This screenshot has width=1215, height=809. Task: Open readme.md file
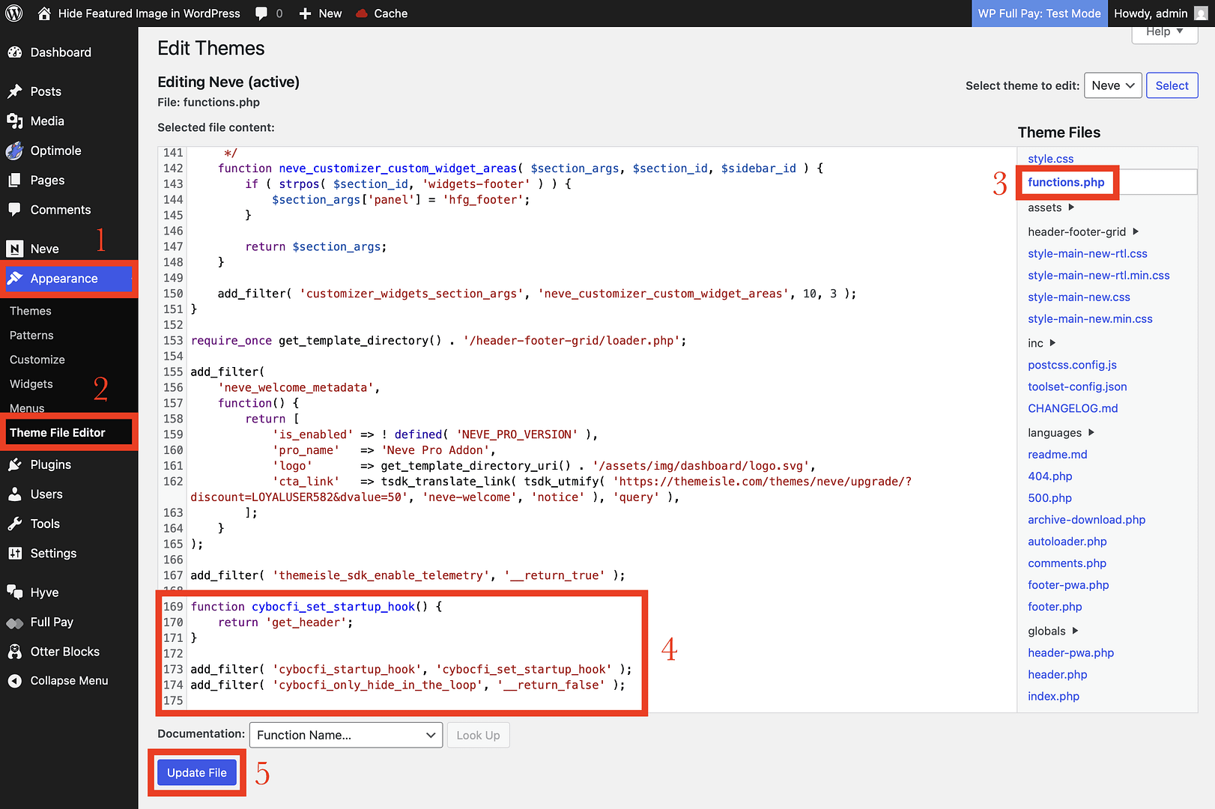pos(1057,455)
